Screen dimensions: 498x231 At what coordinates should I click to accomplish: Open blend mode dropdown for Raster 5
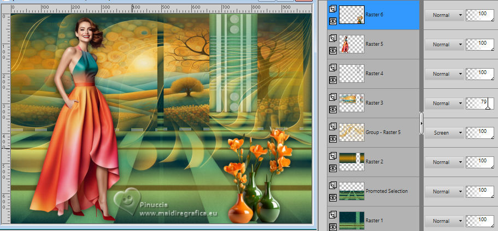(444, 45)
